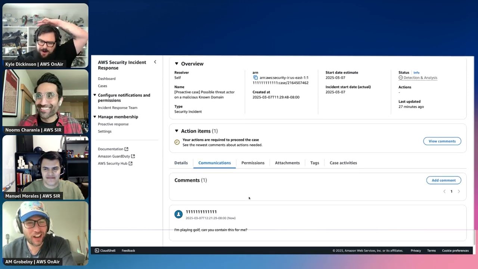Collapse the Overview section
This screenshot has height=269, width=478.
coord(177,64)
